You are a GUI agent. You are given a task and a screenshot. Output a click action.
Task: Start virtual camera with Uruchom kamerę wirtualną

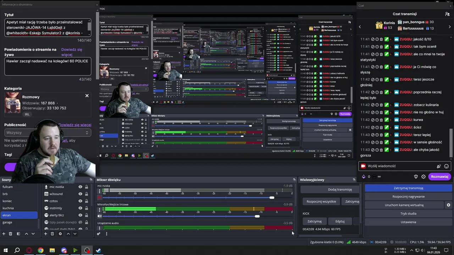(404, 205)
